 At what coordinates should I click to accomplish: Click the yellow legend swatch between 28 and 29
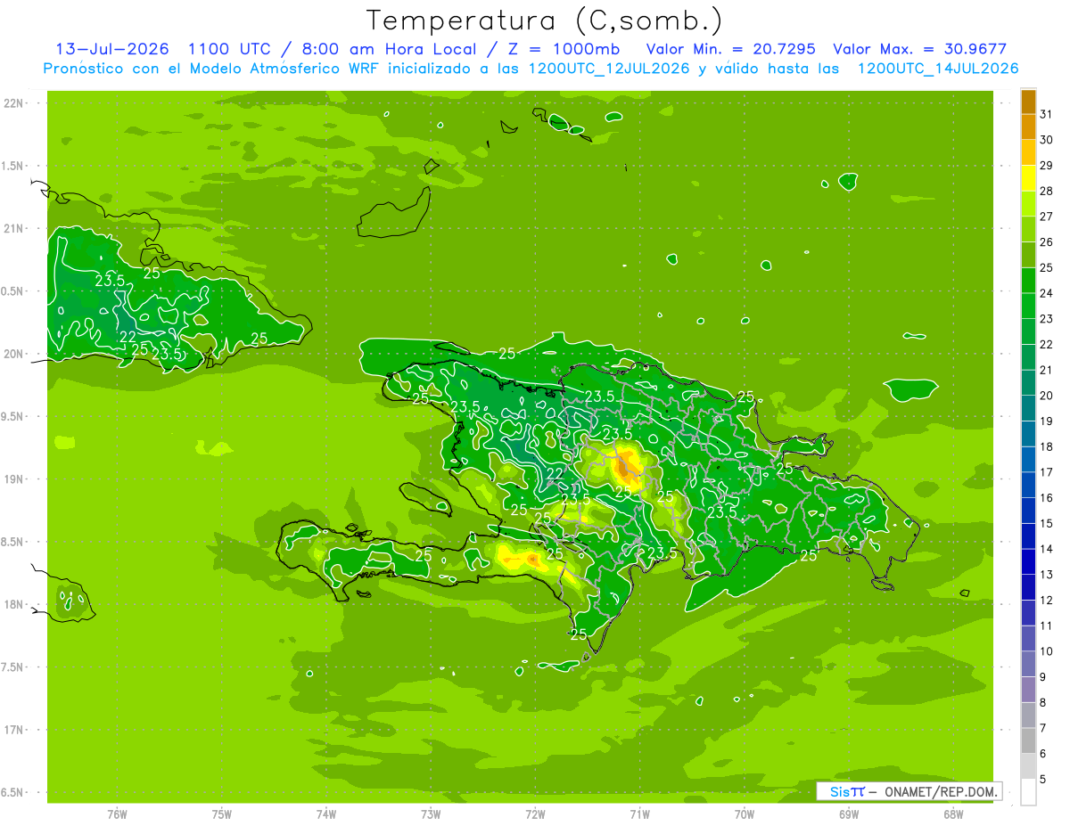click(x=1028, y=179)
